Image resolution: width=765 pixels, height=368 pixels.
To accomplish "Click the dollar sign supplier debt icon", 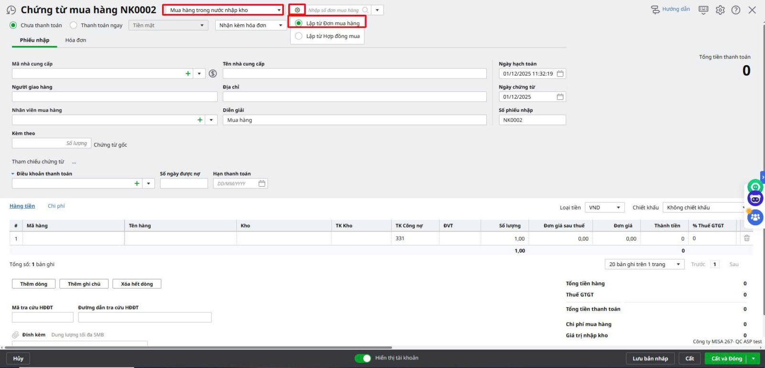I will (x=213, y=74).
